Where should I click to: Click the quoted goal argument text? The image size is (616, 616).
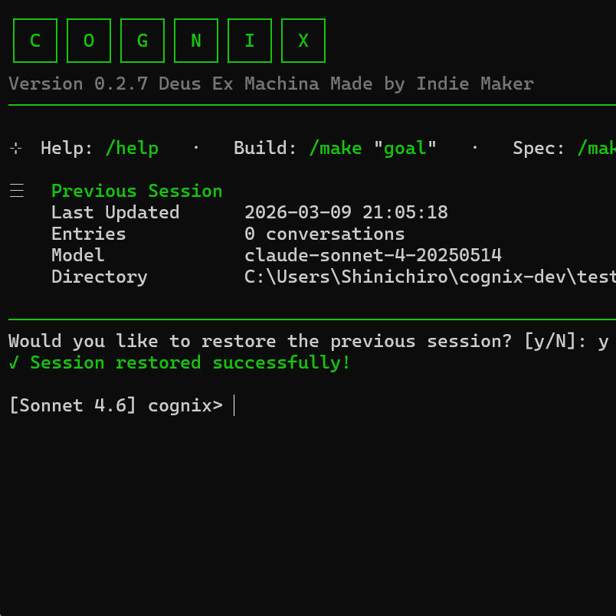(405, 148)
